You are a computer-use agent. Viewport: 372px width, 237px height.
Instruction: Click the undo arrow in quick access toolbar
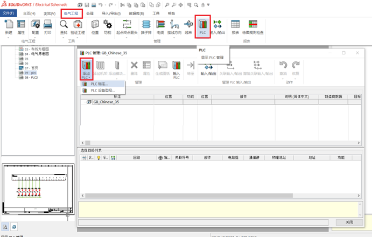[x=101, y=5]
